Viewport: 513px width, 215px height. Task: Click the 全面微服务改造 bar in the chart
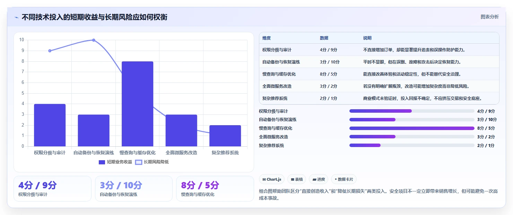(181, 130)
